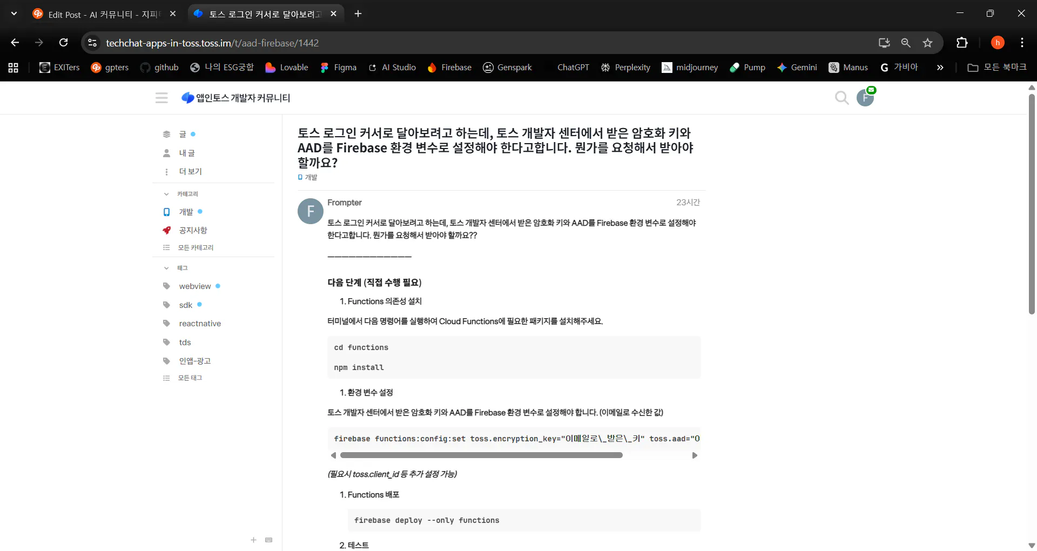Open the Chrome three-dot menu

coord(1022,43)
